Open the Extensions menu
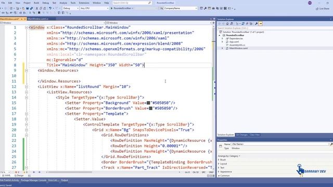333x187 pixels. 84,3
